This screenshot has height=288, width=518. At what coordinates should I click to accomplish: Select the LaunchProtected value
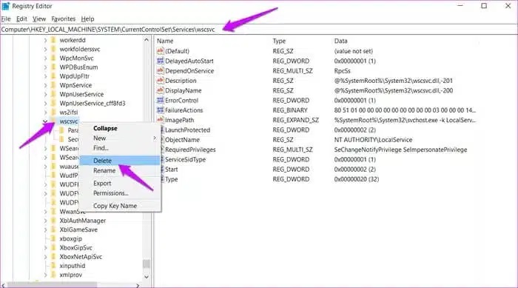tap(187, 130)
